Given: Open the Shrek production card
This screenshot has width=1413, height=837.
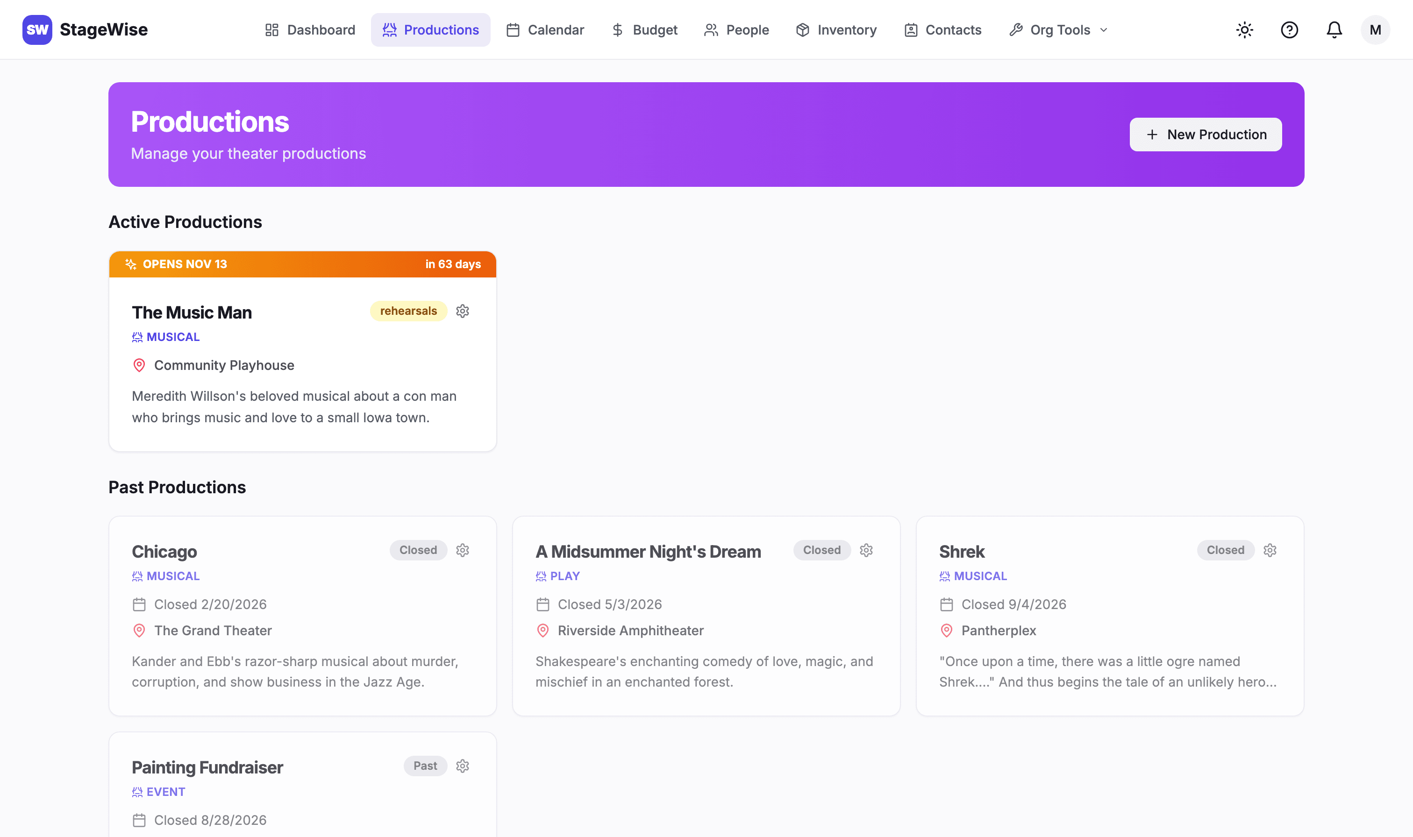Looking at the screenshot, I should 1110,616.
